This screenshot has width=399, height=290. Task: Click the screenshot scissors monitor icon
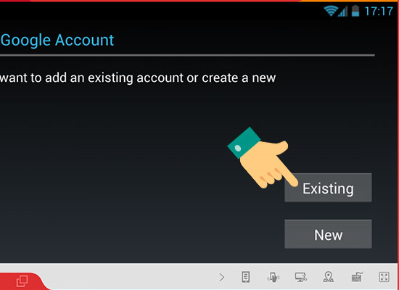point(301,277)
